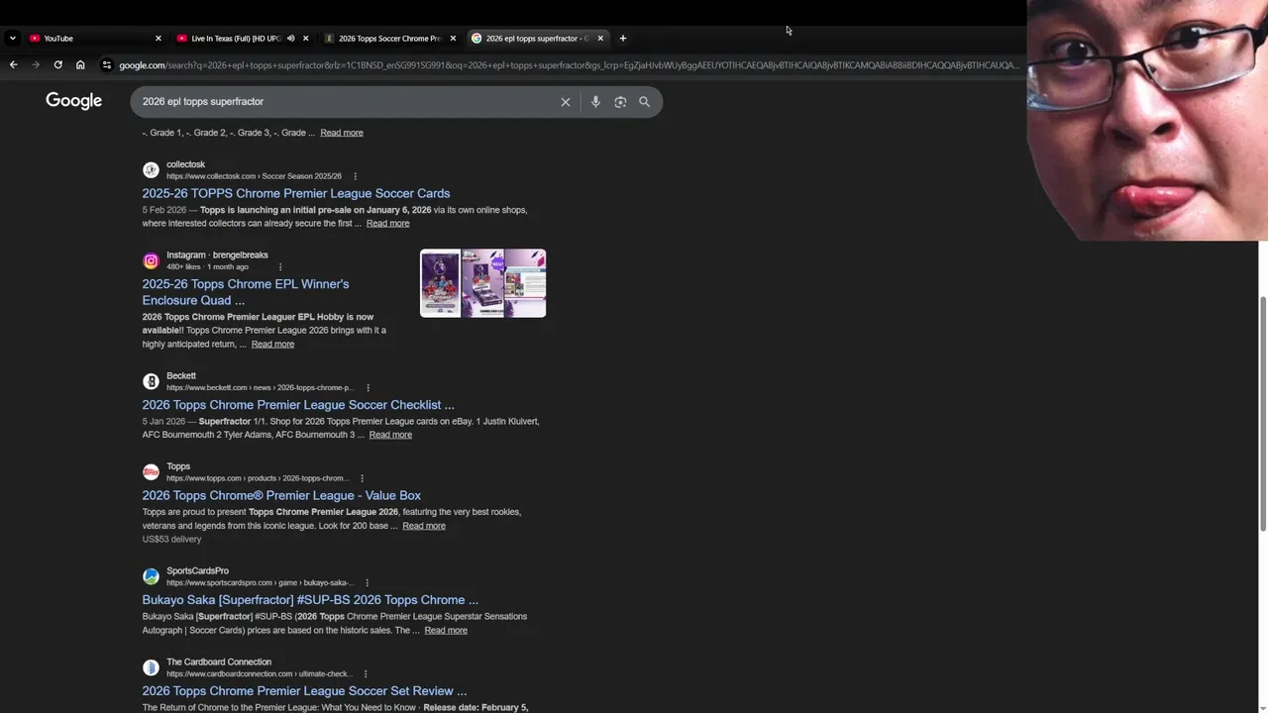Click Read more in Topps snippet
Screen dimensions: 1268x713
point(424,526)
